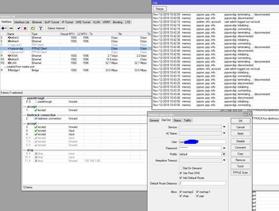The height and width of the screenshot is (211, 279).
Task: Expand the Keepalive Timeout field arrow
Action: pyautogui.click(x=224, y=160)
